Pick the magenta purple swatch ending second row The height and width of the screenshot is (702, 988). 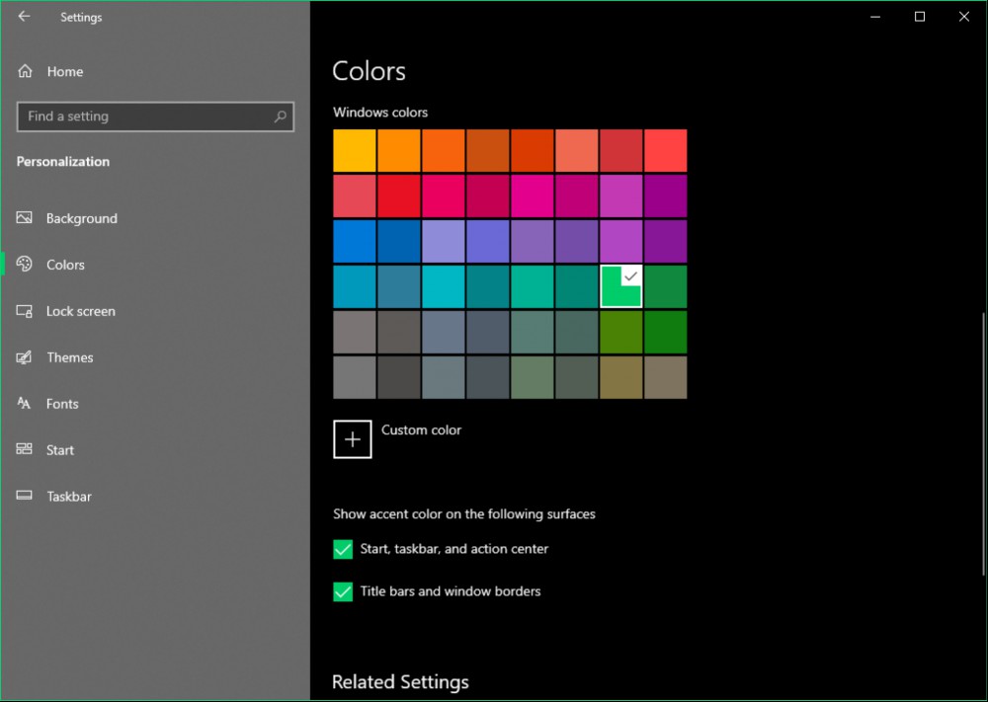point(665,195)
